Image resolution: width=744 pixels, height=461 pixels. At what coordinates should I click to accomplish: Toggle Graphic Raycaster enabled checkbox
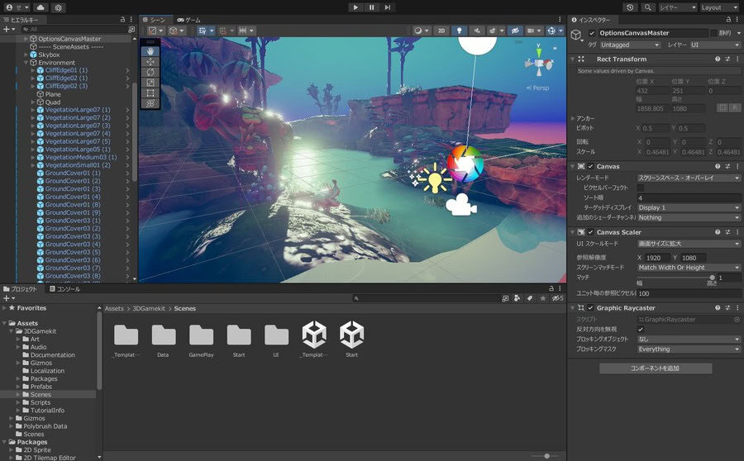[590, 308]
